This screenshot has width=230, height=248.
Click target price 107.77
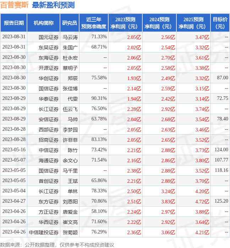[x=221, y=160]
